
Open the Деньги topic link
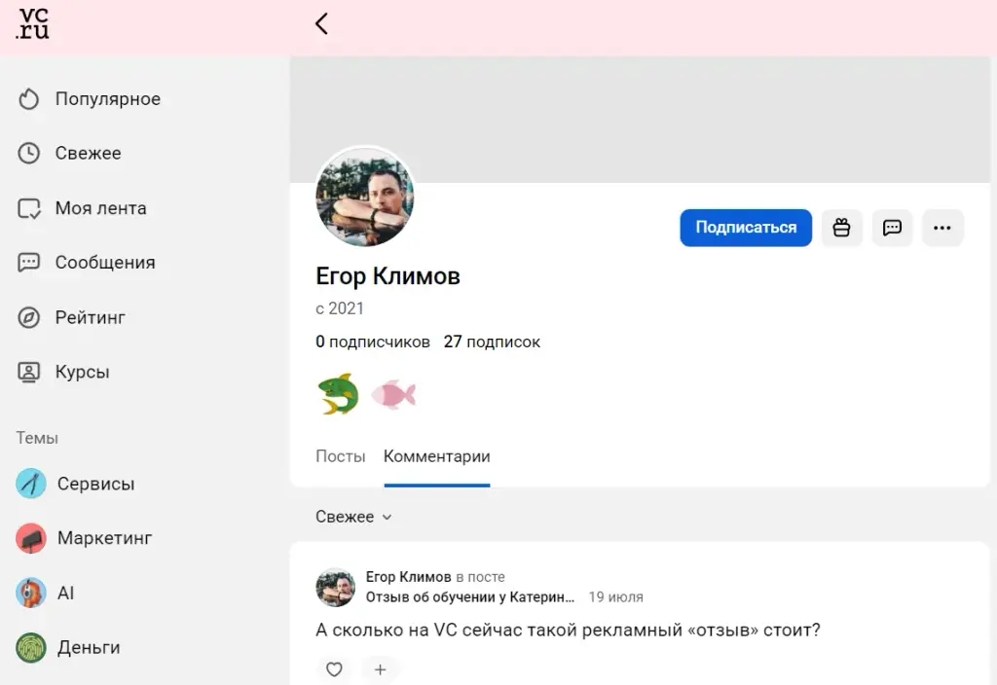coord(89,647)
